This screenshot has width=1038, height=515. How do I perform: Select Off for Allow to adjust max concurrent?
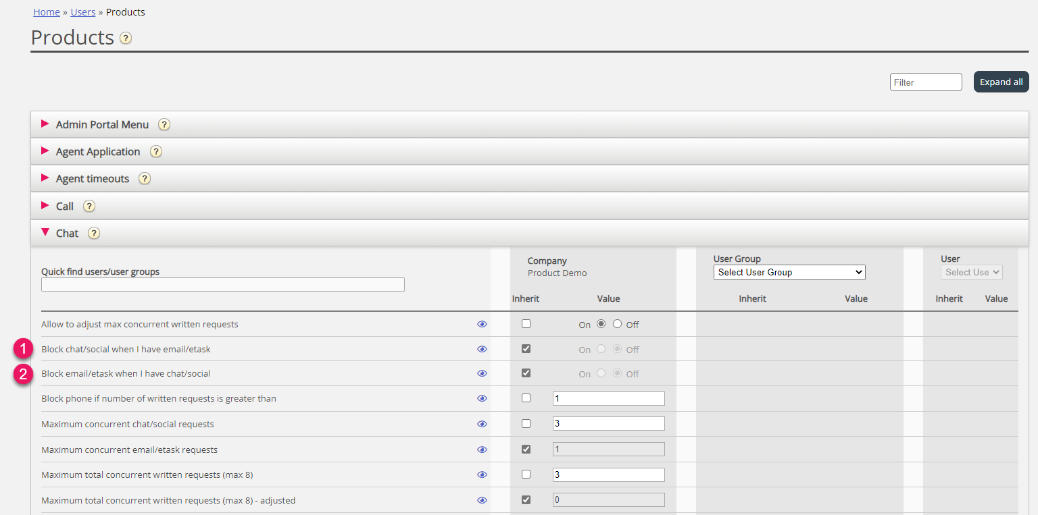tap(617, 324)
